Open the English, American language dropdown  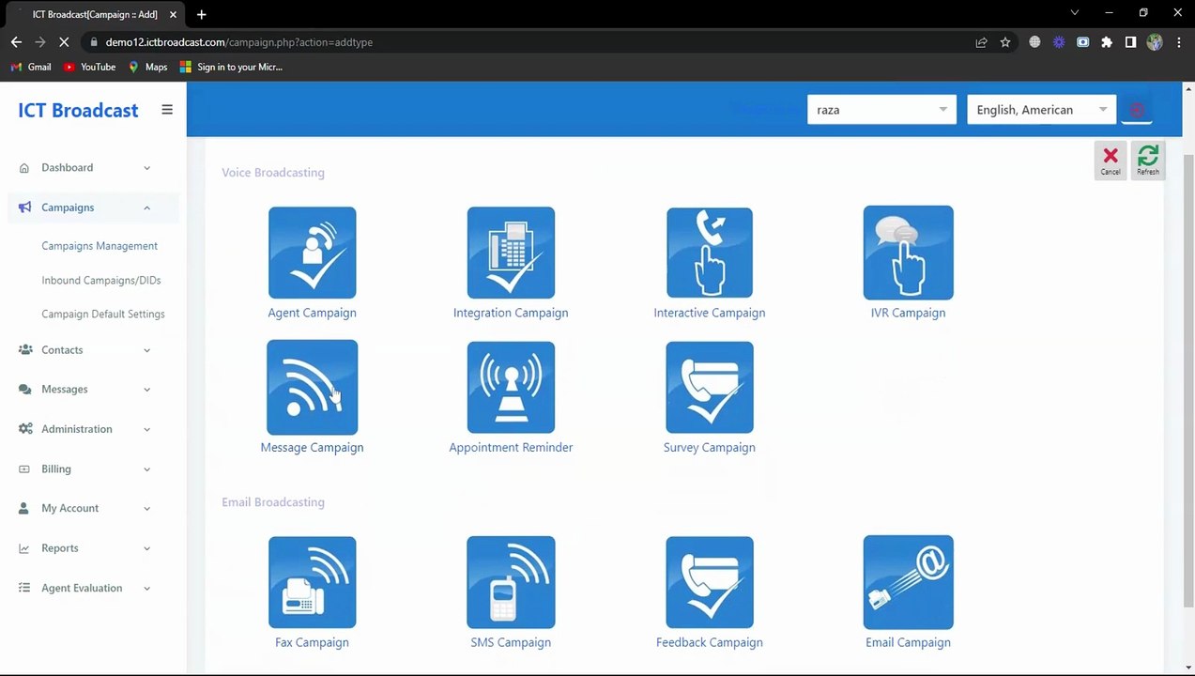coord(1042,110)
